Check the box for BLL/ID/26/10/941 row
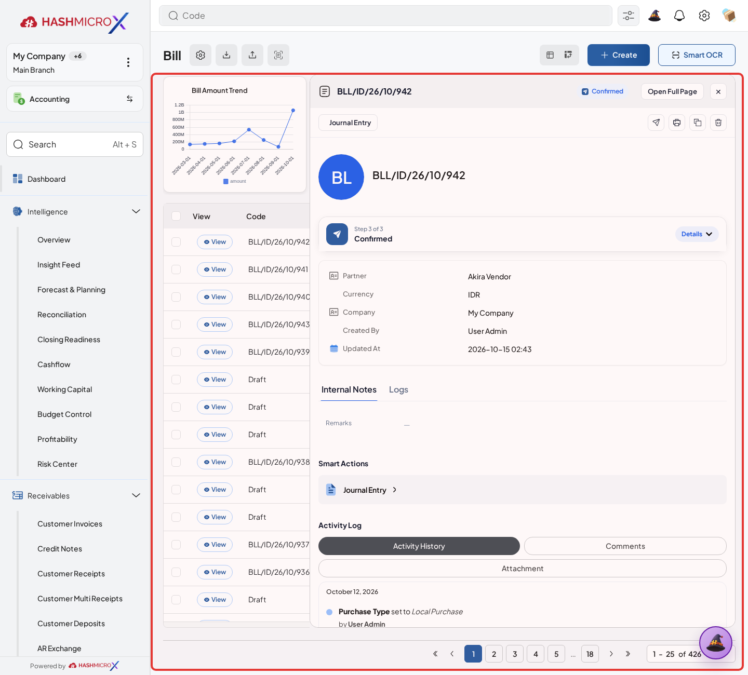The image size is (748, 675). (x=176, y=269)
